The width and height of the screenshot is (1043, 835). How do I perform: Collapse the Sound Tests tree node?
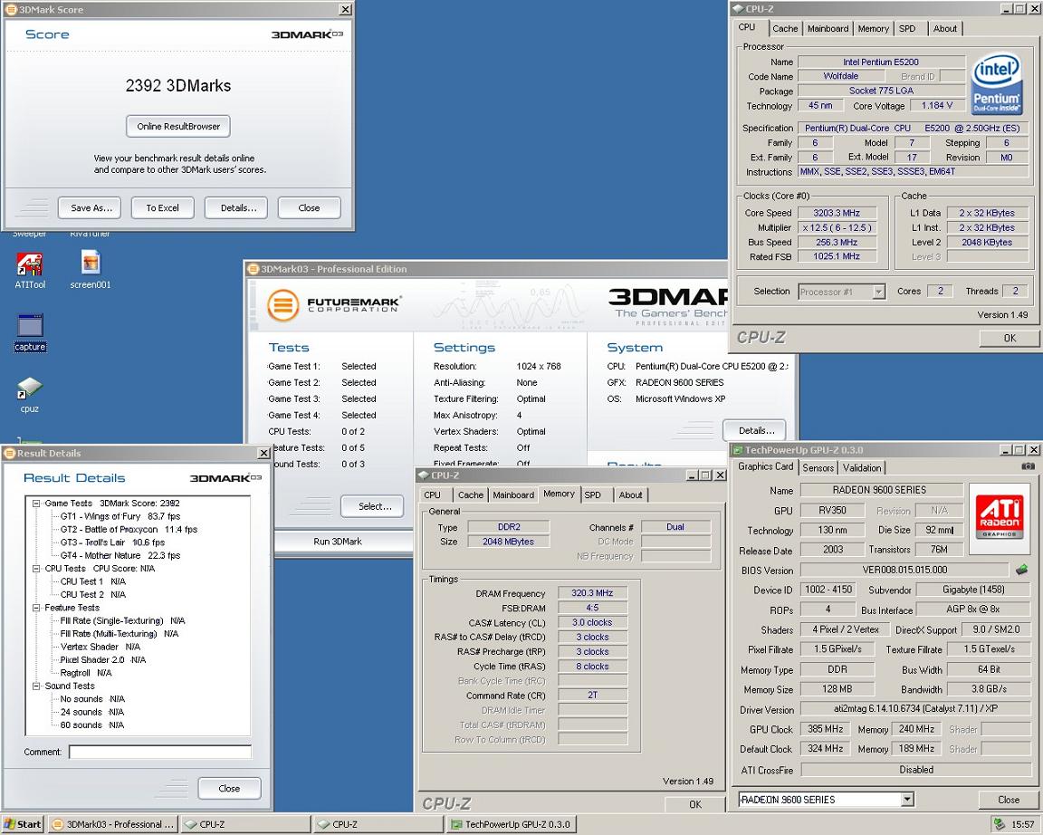tap(36, 686)
